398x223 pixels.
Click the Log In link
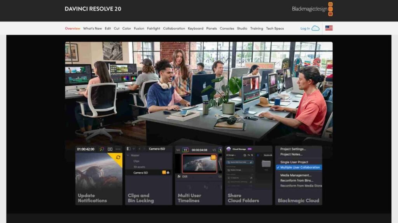pos(305,28)
